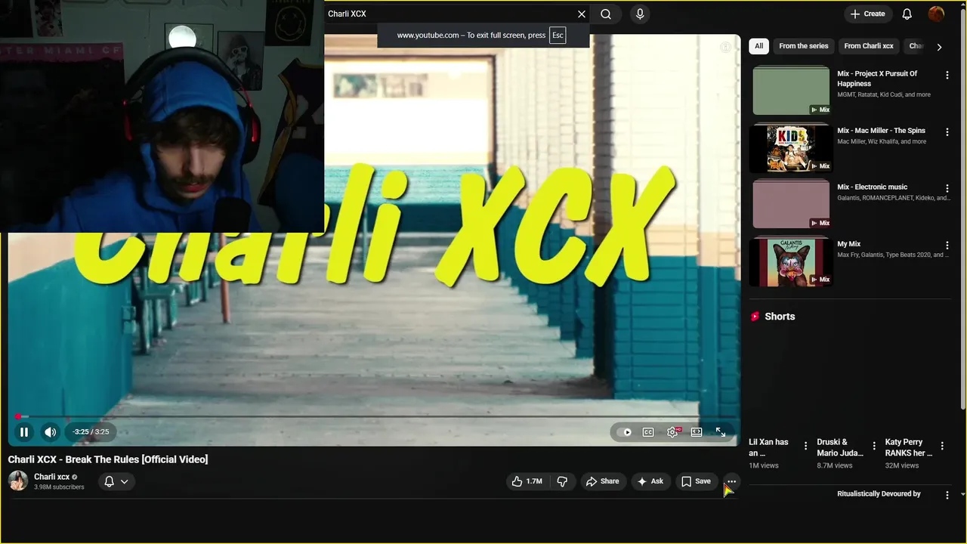Select From the series chip
Image resolution: width=967 pixels, height=544 pixels.
803,46
